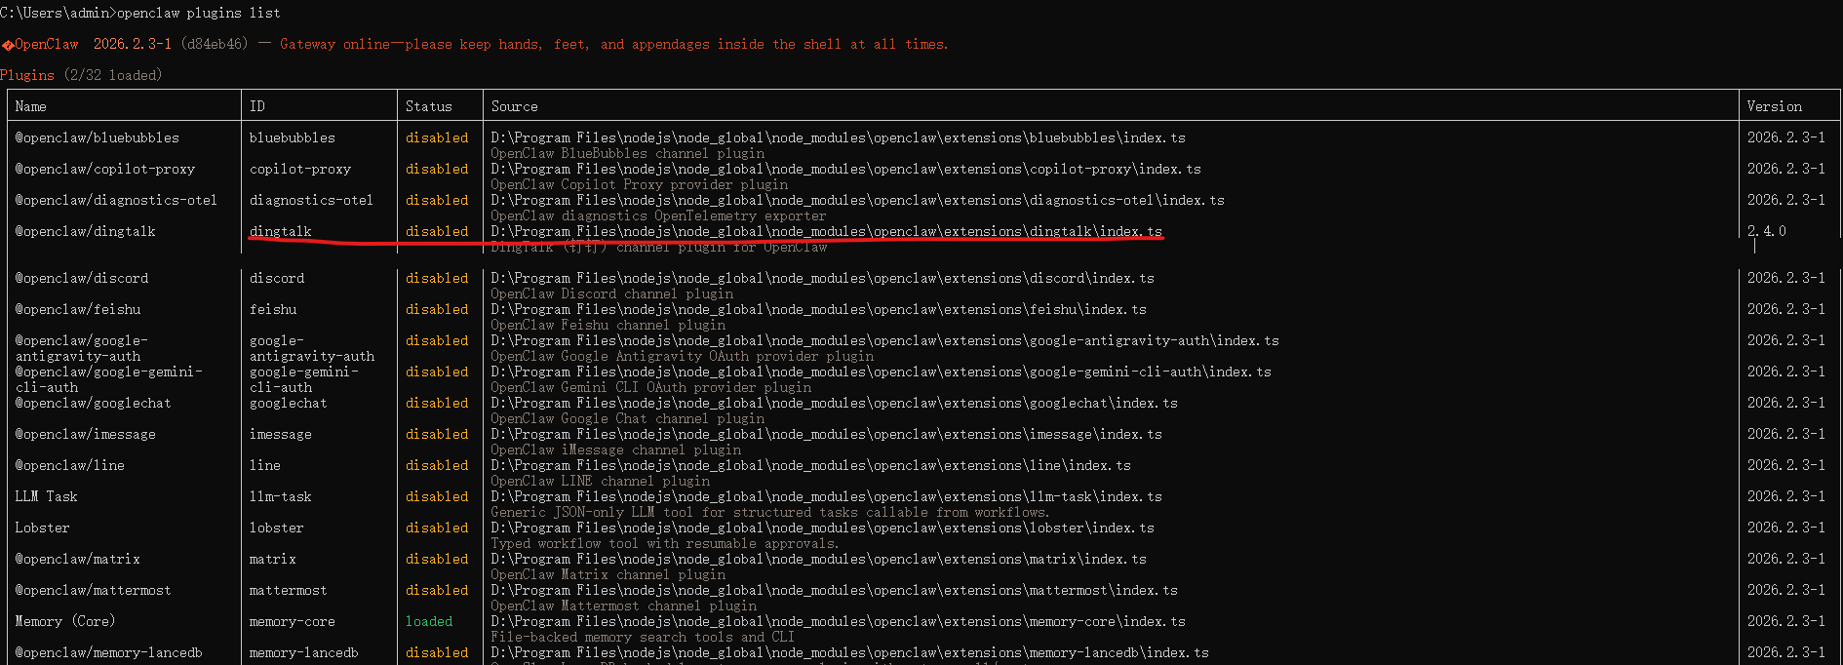The height and width of the screenshot is (665, 1843).
Task: Click the matrix source path ending in matrix\index.ts
Action: point(819,559)
